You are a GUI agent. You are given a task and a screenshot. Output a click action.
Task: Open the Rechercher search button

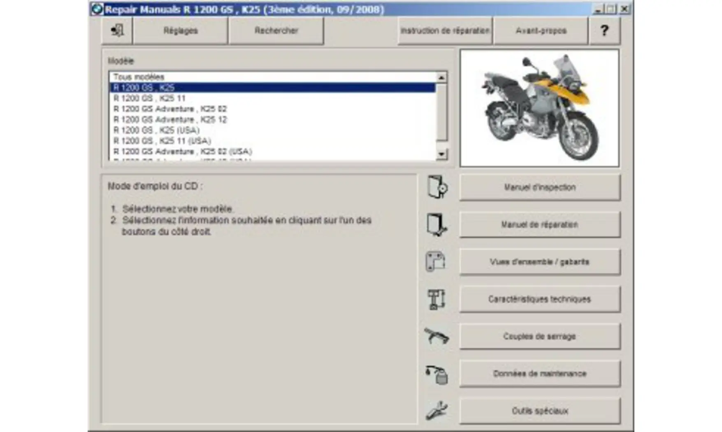(x=276, y=30)
